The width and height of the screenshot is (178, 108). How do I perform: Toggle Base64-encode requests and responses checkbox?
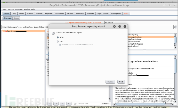pyautogui.click(x=60, y=45)
